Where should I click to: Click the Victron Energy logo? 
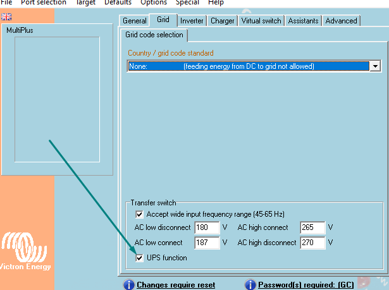[25, 251]
